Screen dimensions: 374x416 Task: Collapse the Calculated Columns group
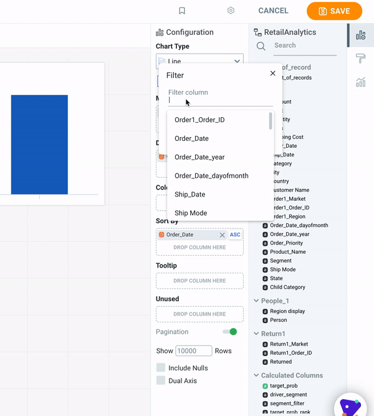256,375
